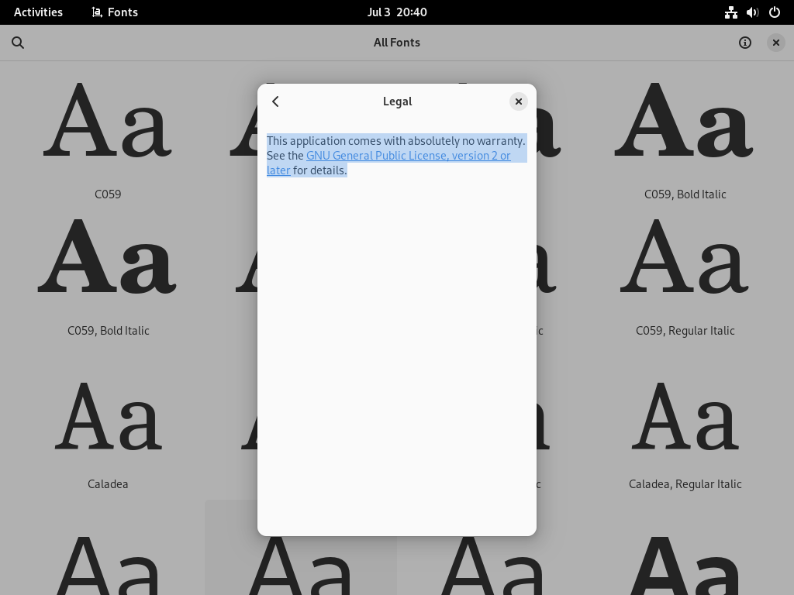794x595 pixels.
Task: Click the search icon in Fonts window
Action: click(x=18, y=43)
